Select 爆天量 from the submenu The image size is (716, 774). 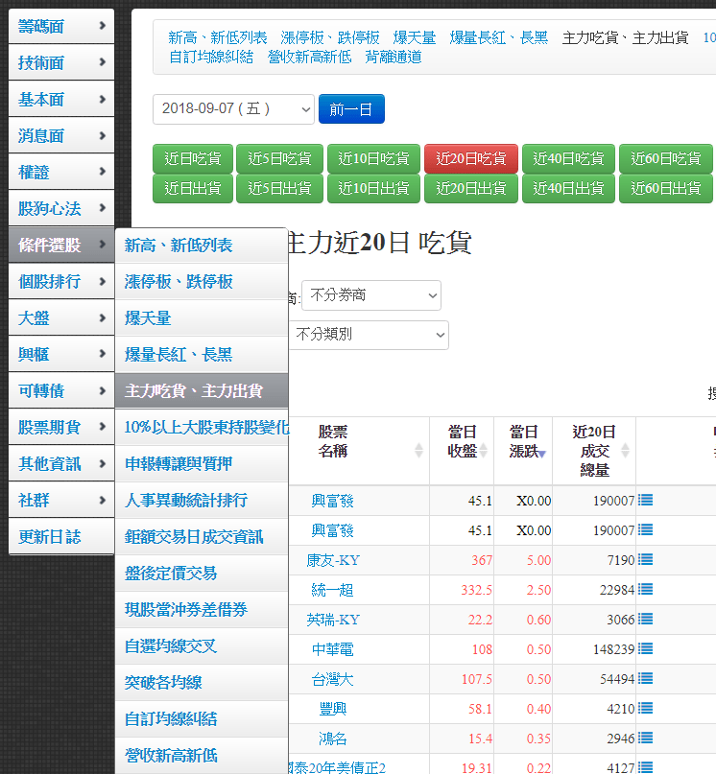[x=148, y=318]
